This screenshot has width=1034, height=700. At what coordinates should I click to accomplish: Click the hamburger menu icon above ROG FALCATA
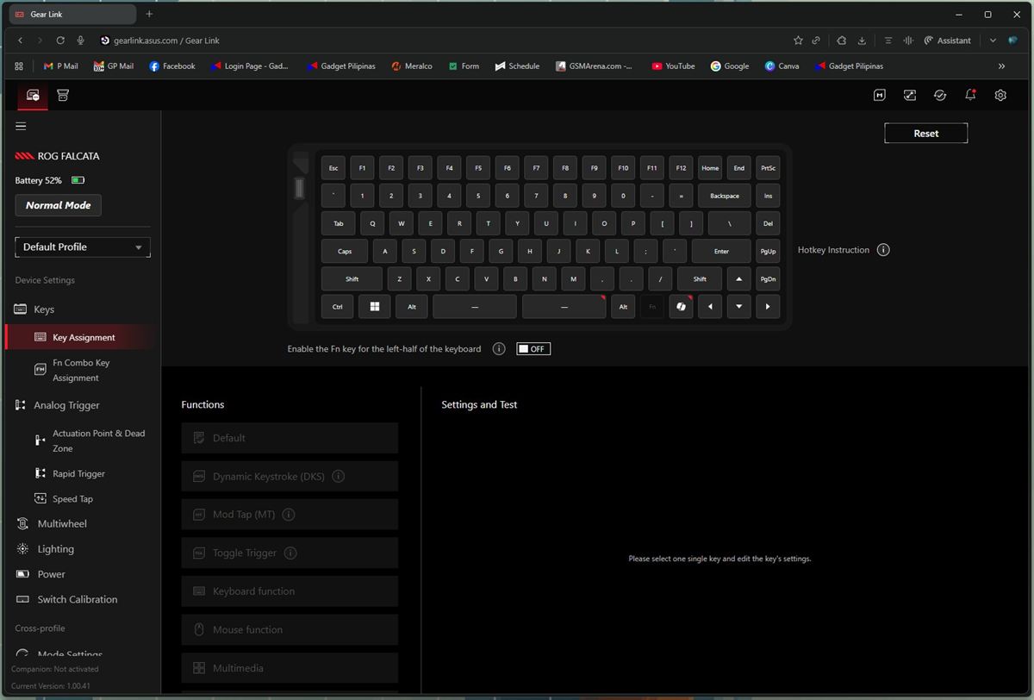(21, 126)
